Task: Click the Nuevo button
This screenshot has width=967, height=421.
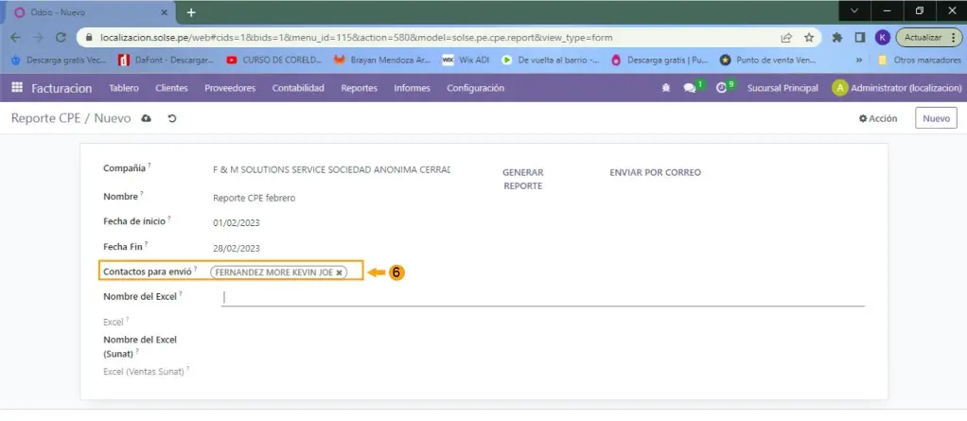Action: [x=935, y=119]
